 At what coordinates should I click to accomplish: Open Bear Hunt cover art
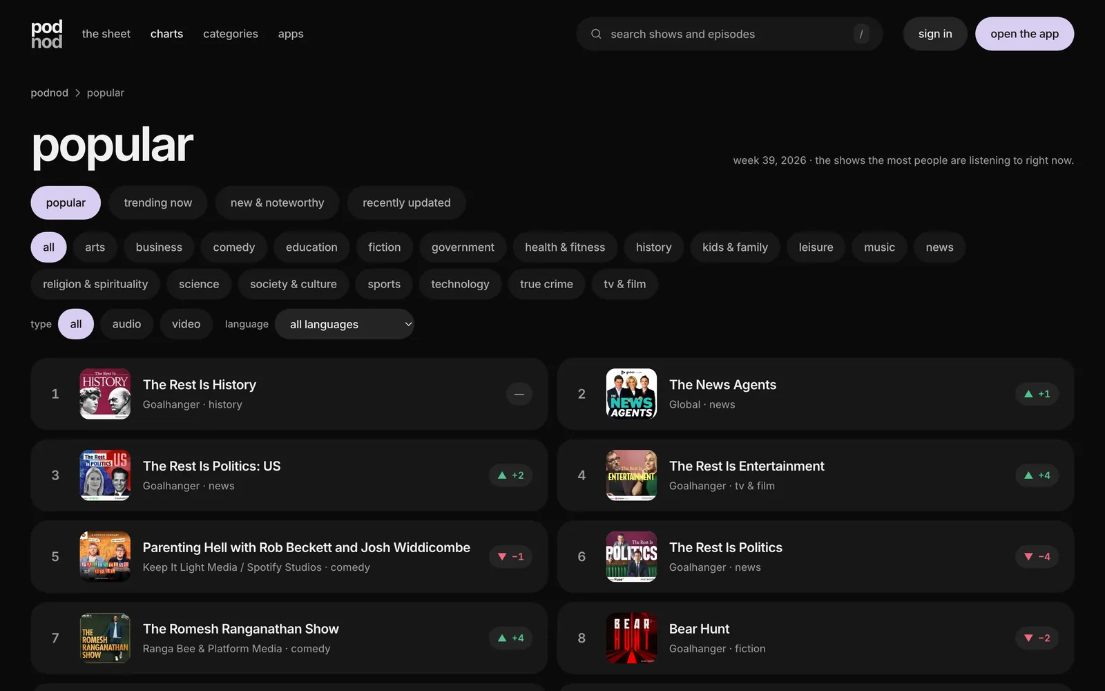(631, 638)
